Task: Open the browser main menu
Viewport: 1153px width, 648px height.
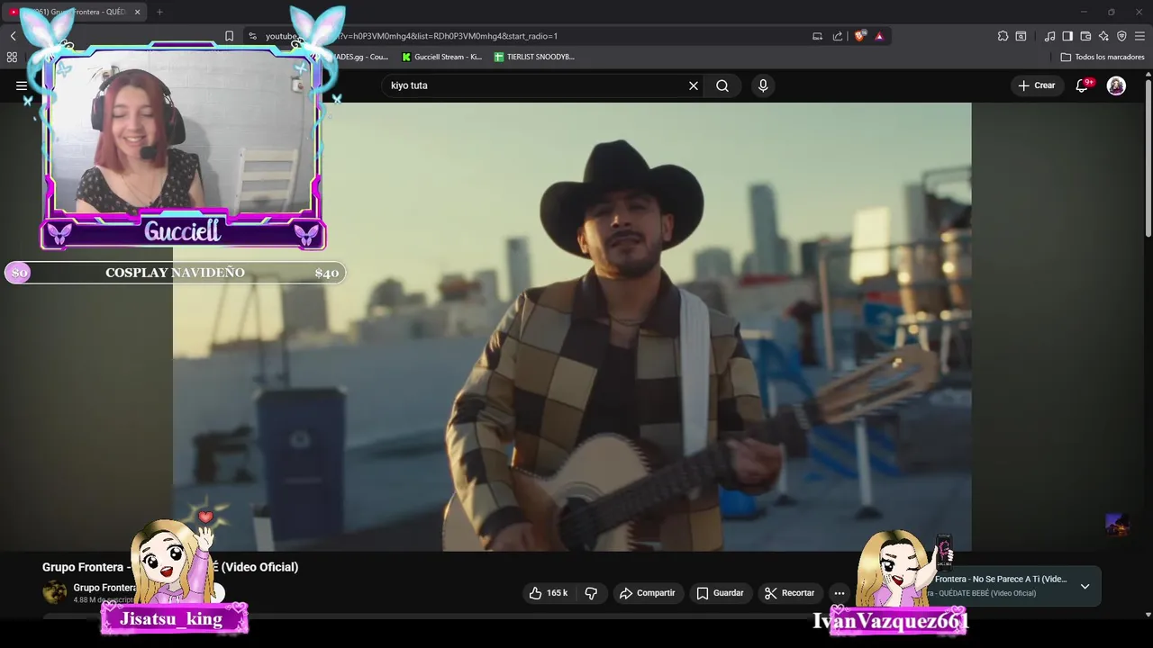Action: pos(1139,36)
